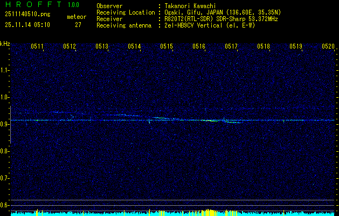Screen dimensions: 339x216
Task: Click the meteor count value 27
Action: click(78, 25)
